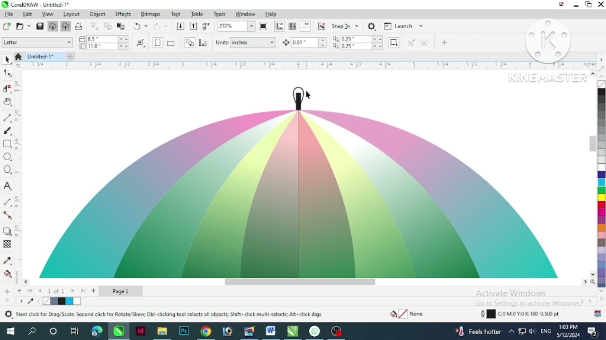The width and height of the screenshot is (606, 340).
Task: Open the Layout menu
Action: coord(71,14)
